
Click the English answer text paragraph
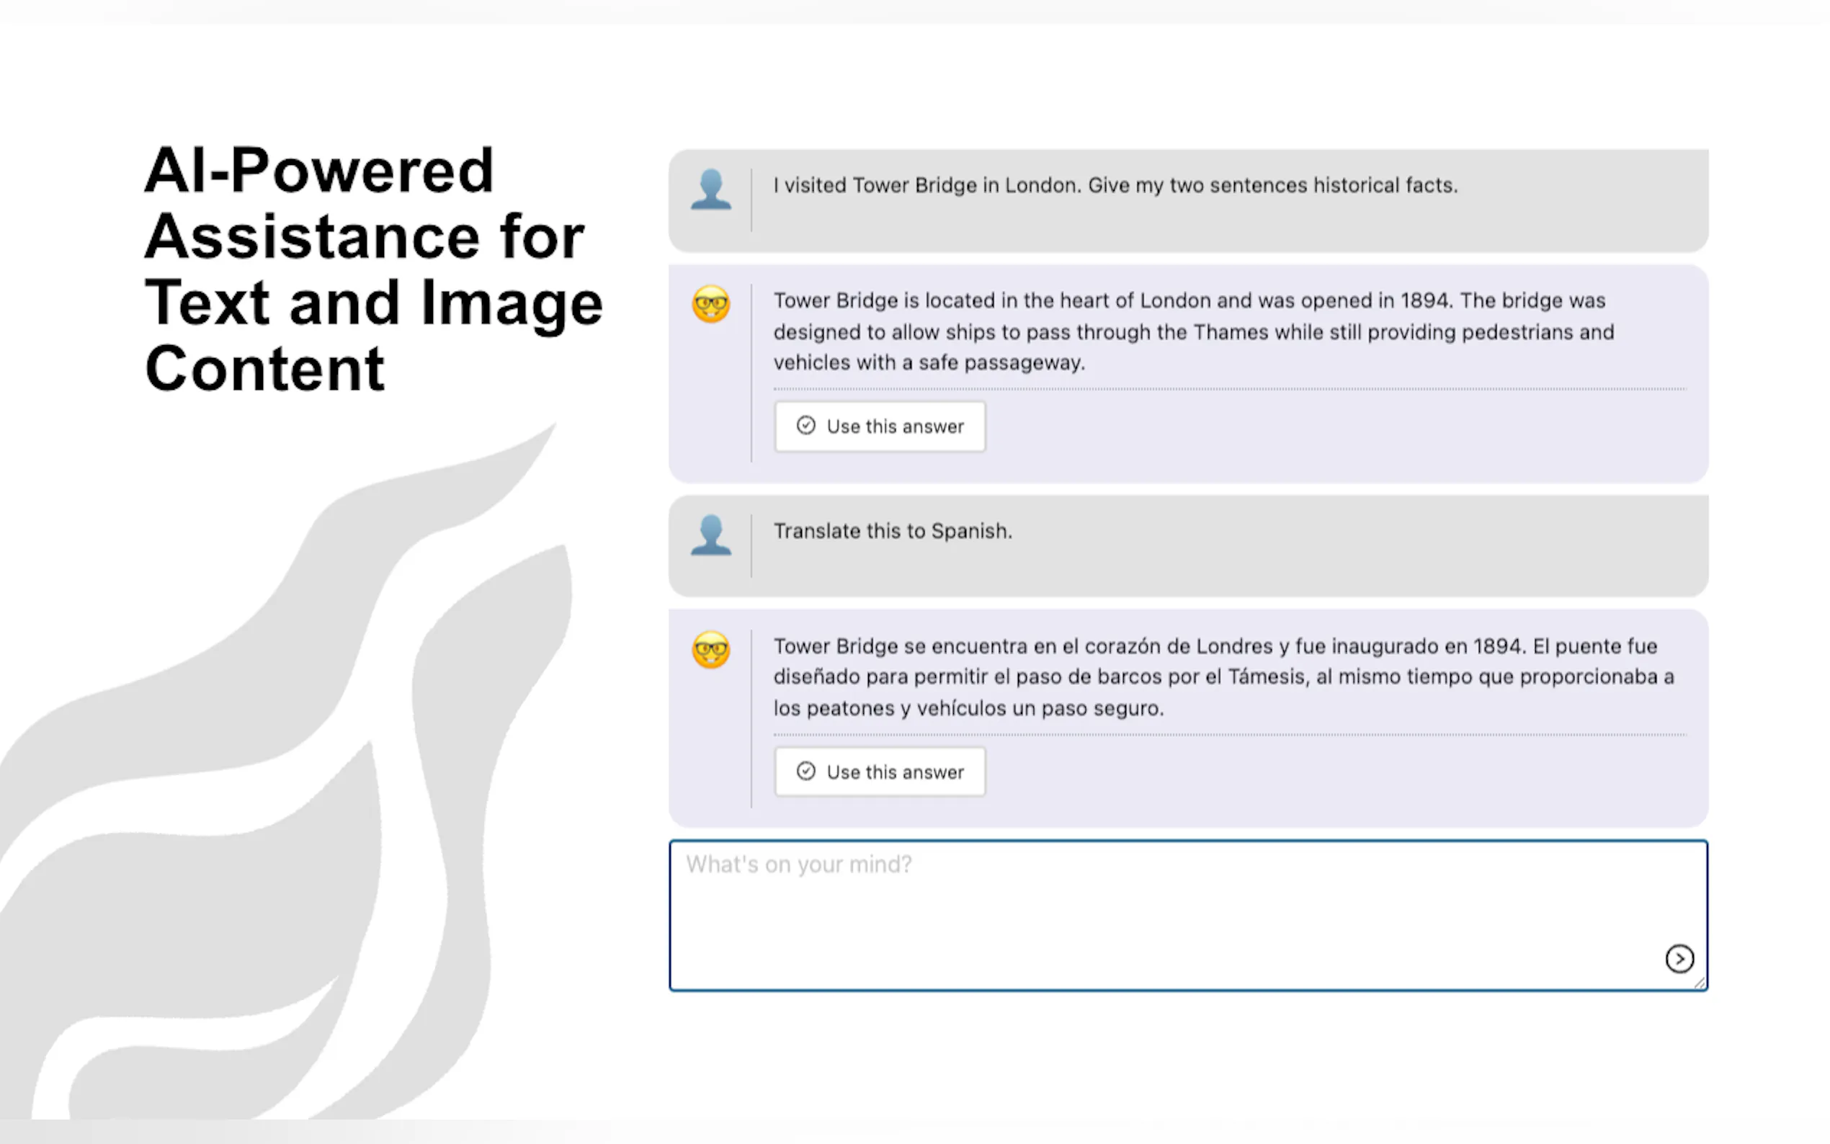[x=1193, y=331]
